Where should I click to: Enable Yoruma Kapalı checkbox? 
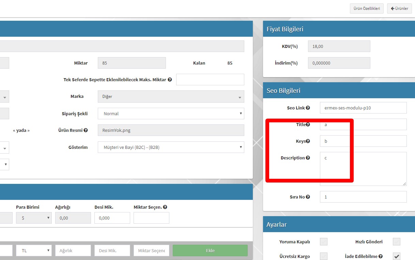(324, 242)
